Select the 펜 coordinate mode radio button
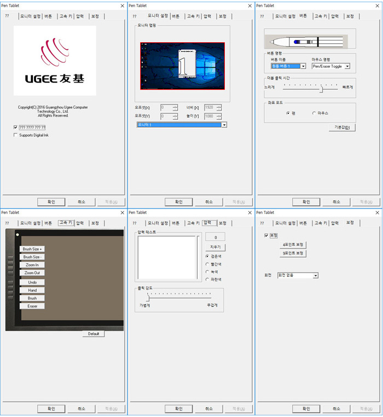Viewport: 383px width, 417px height. (x=288, y=113)
